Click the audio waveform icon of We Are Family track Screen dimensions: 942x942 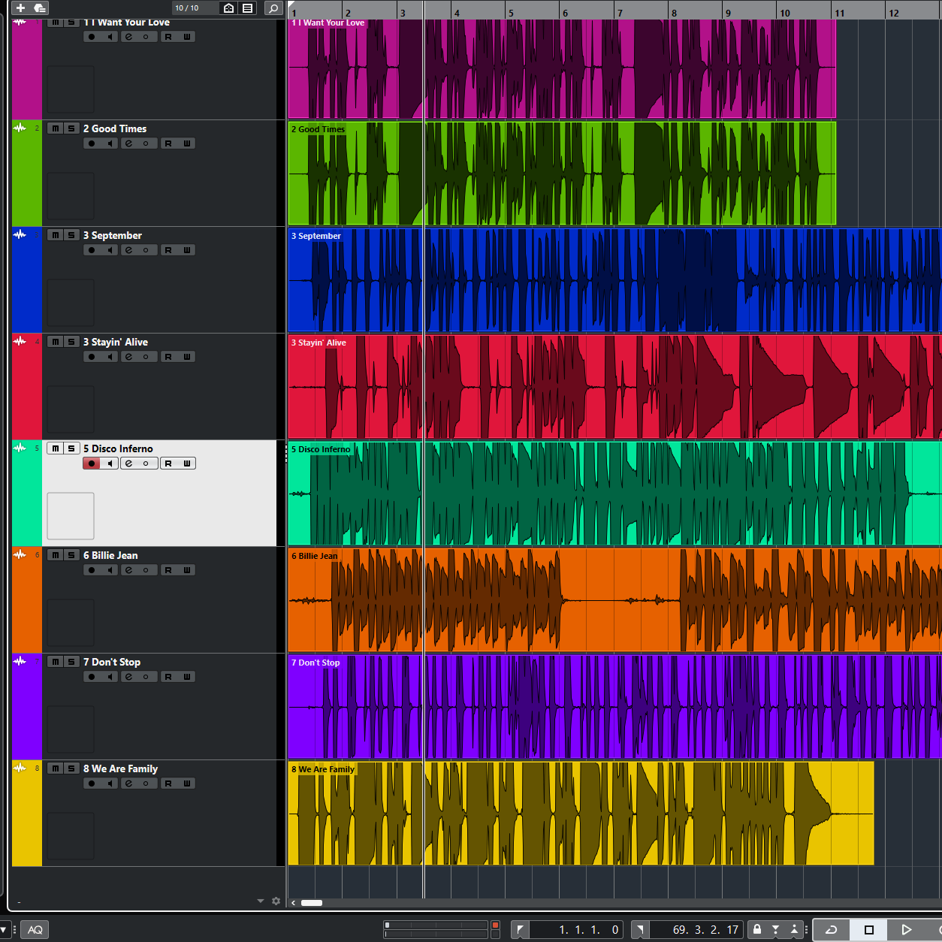(x=20, y=768)
